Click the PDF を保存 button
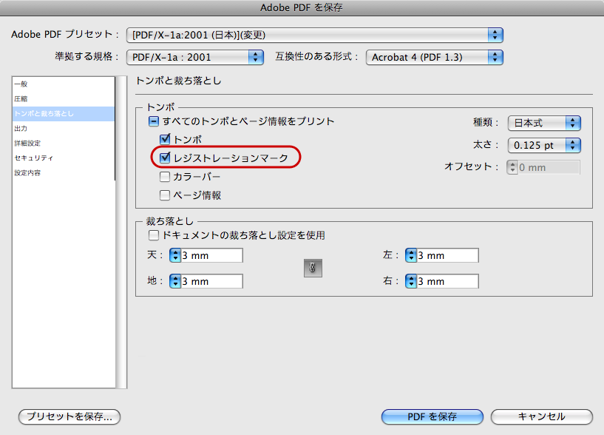Viewport: 604px width, 435px height. pos(432,417)
